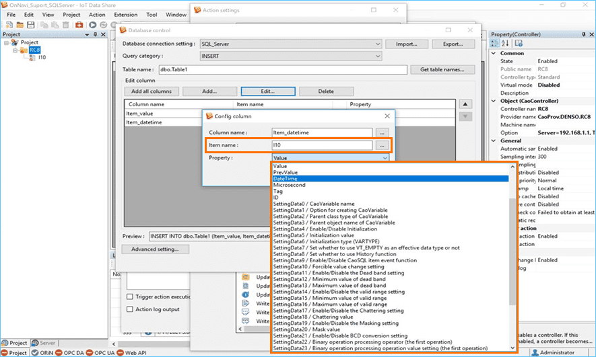Enable Trigger action execution checkbox
This screenshot has width=596, height=357.
pos(130,296)
